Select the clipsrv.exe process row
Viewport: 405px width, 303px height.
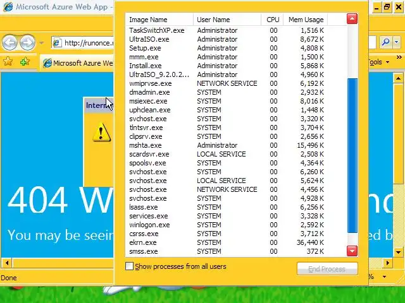tap(236, 136)
